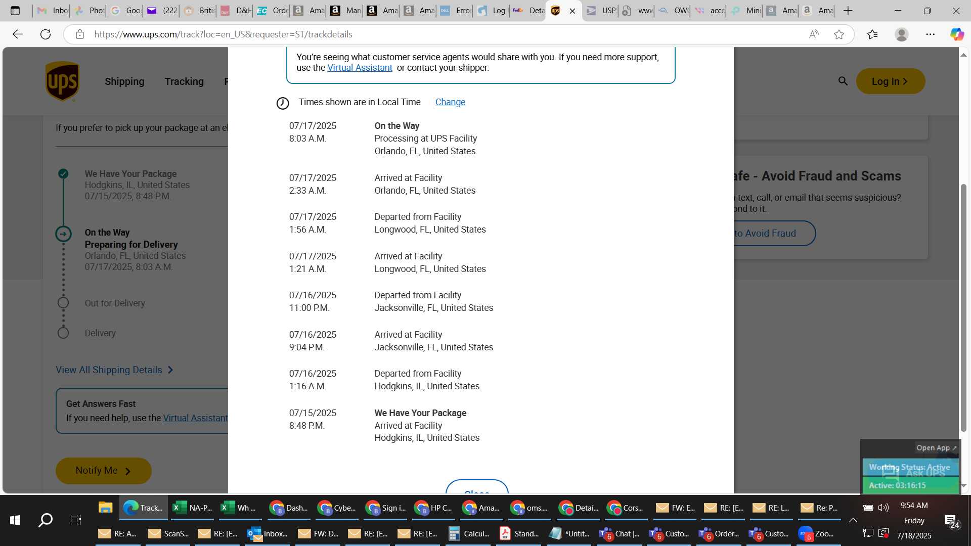Viewport: 971px width, 546px height.
Task: Show hidden system tray icons
Action: point(853,520)
